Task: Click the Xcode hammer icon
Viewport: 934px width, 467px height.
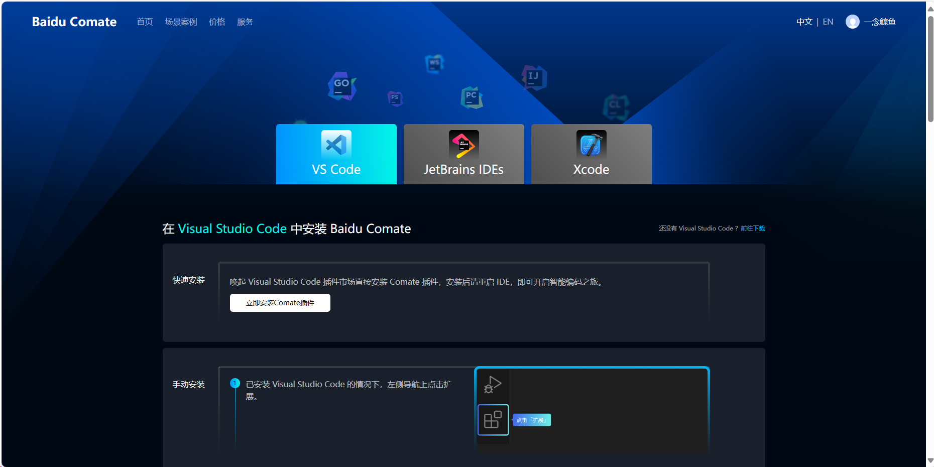Action: point(592,145)
